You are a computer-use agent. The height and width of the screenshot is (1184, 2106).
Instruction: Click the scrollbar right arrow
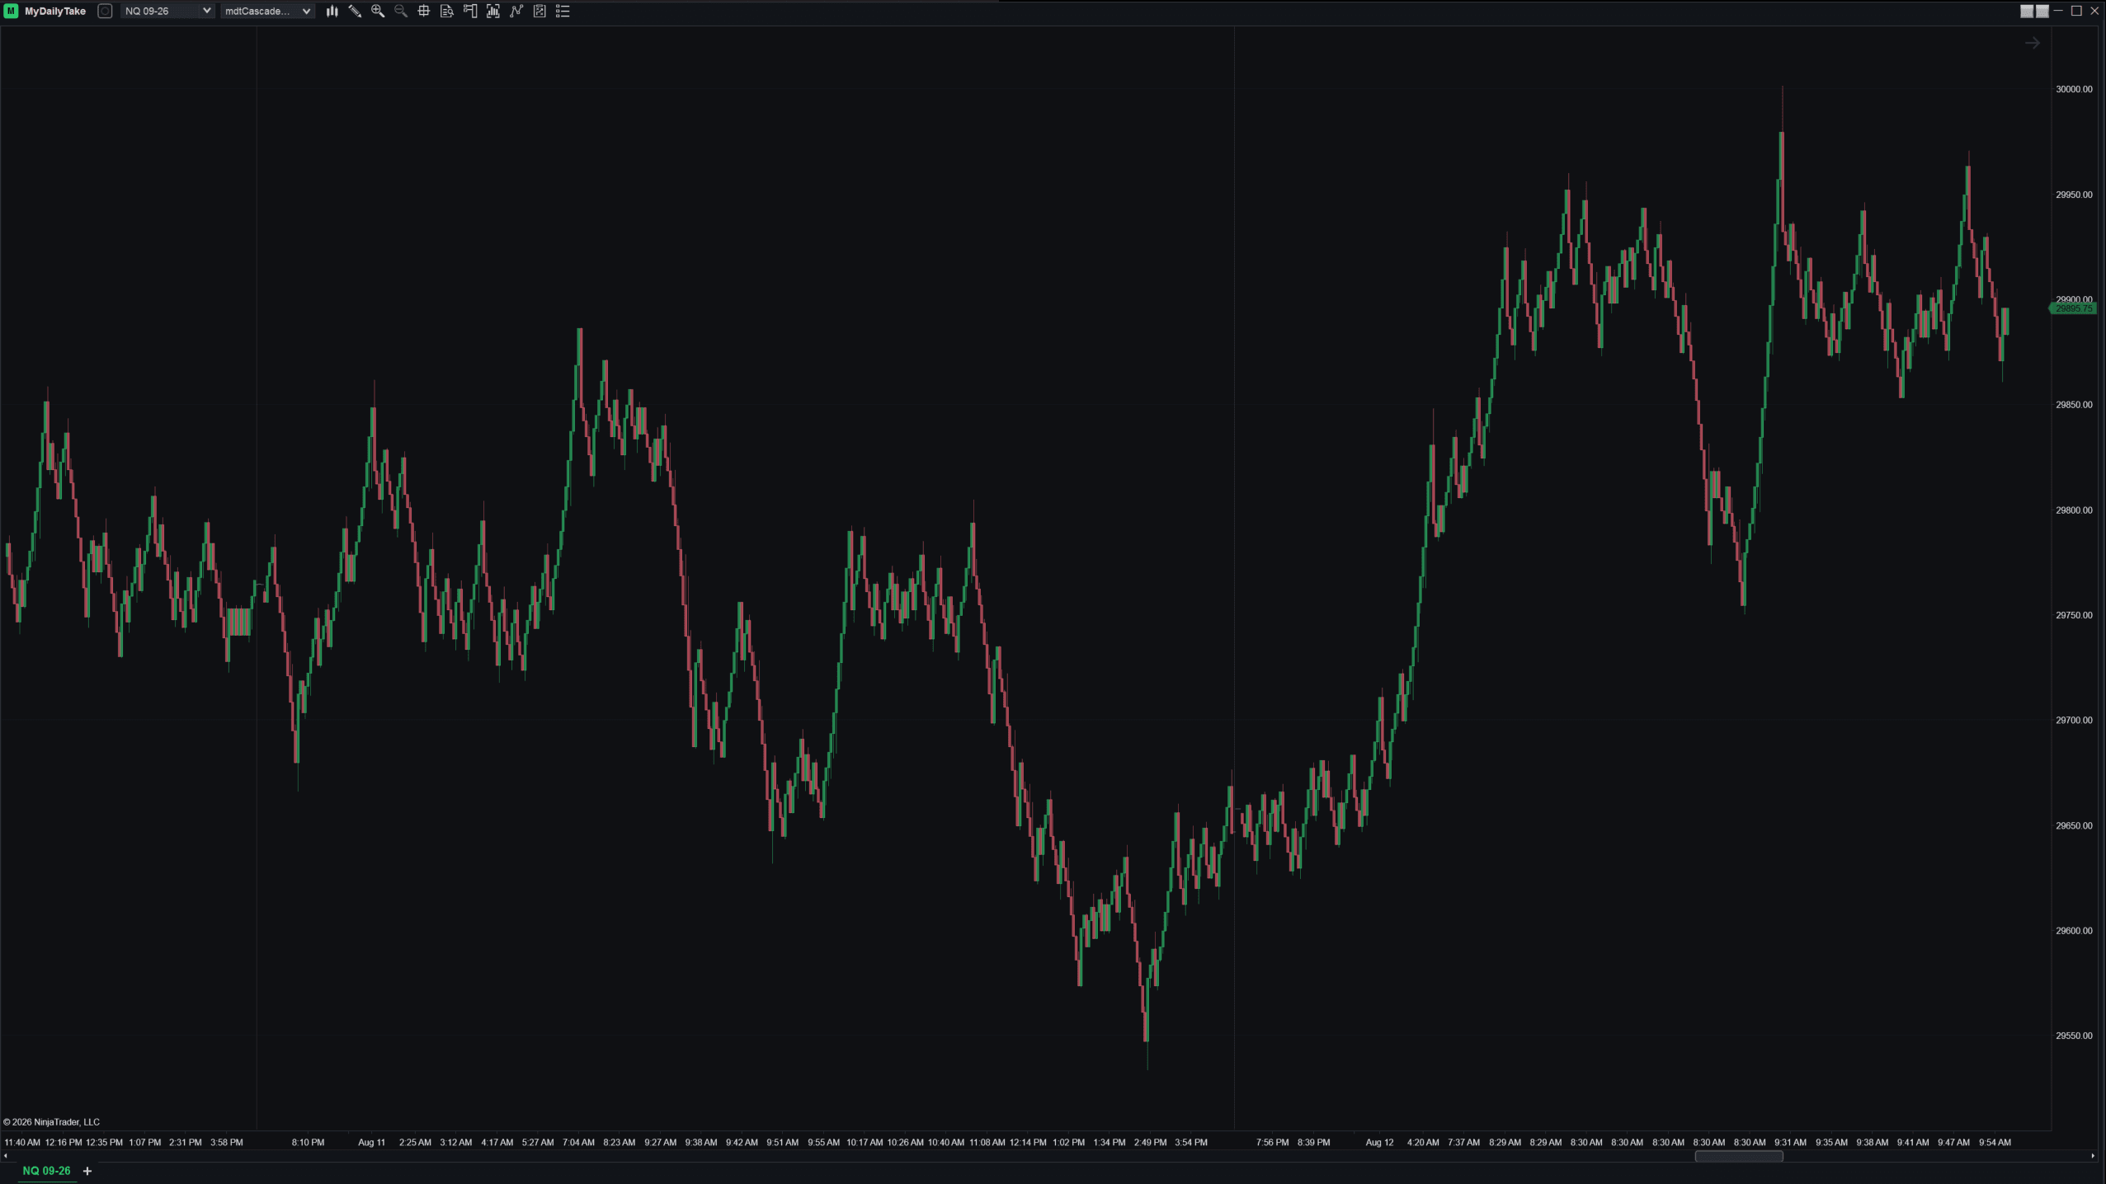coord(2093,1156)
